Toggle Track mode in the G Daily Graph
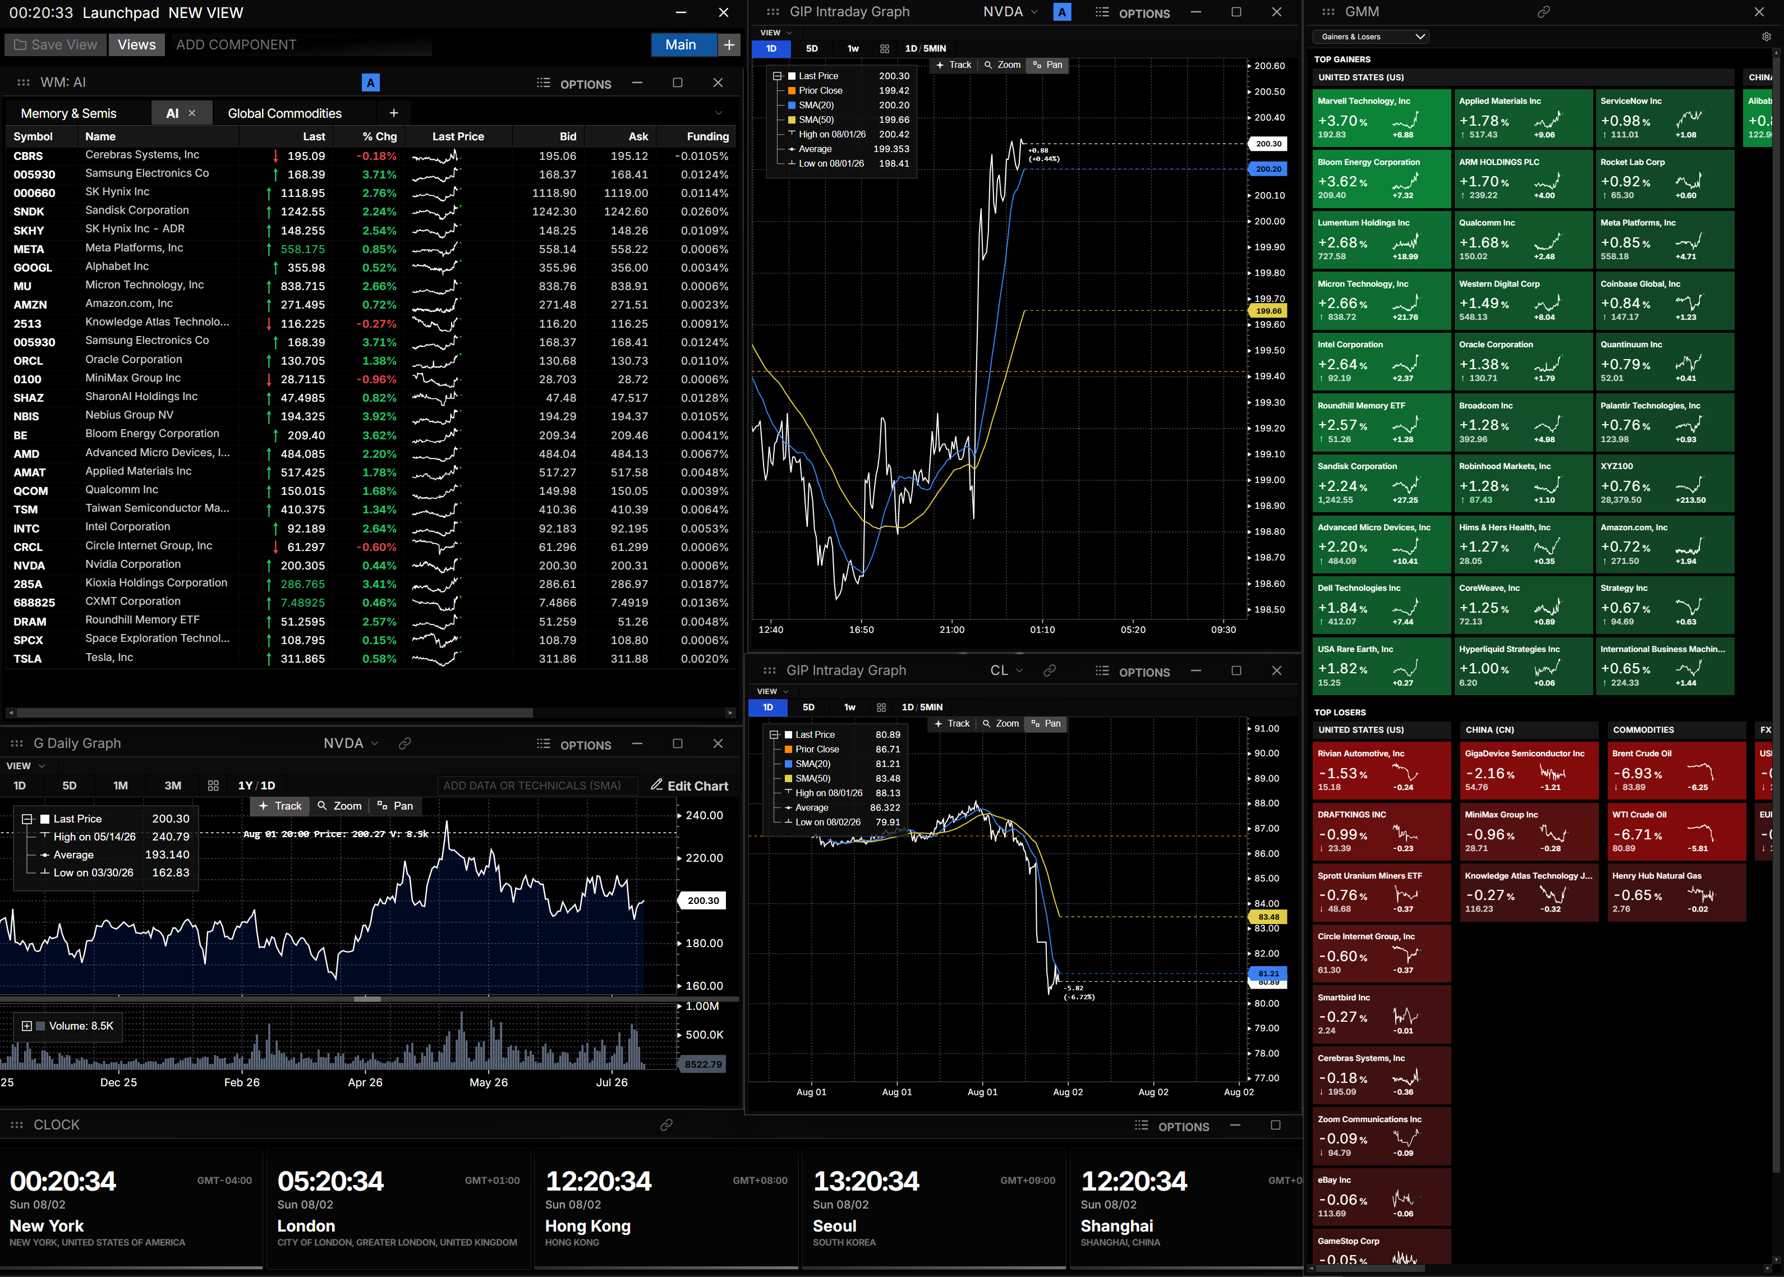1784x1277 pixels. [280, 806]
